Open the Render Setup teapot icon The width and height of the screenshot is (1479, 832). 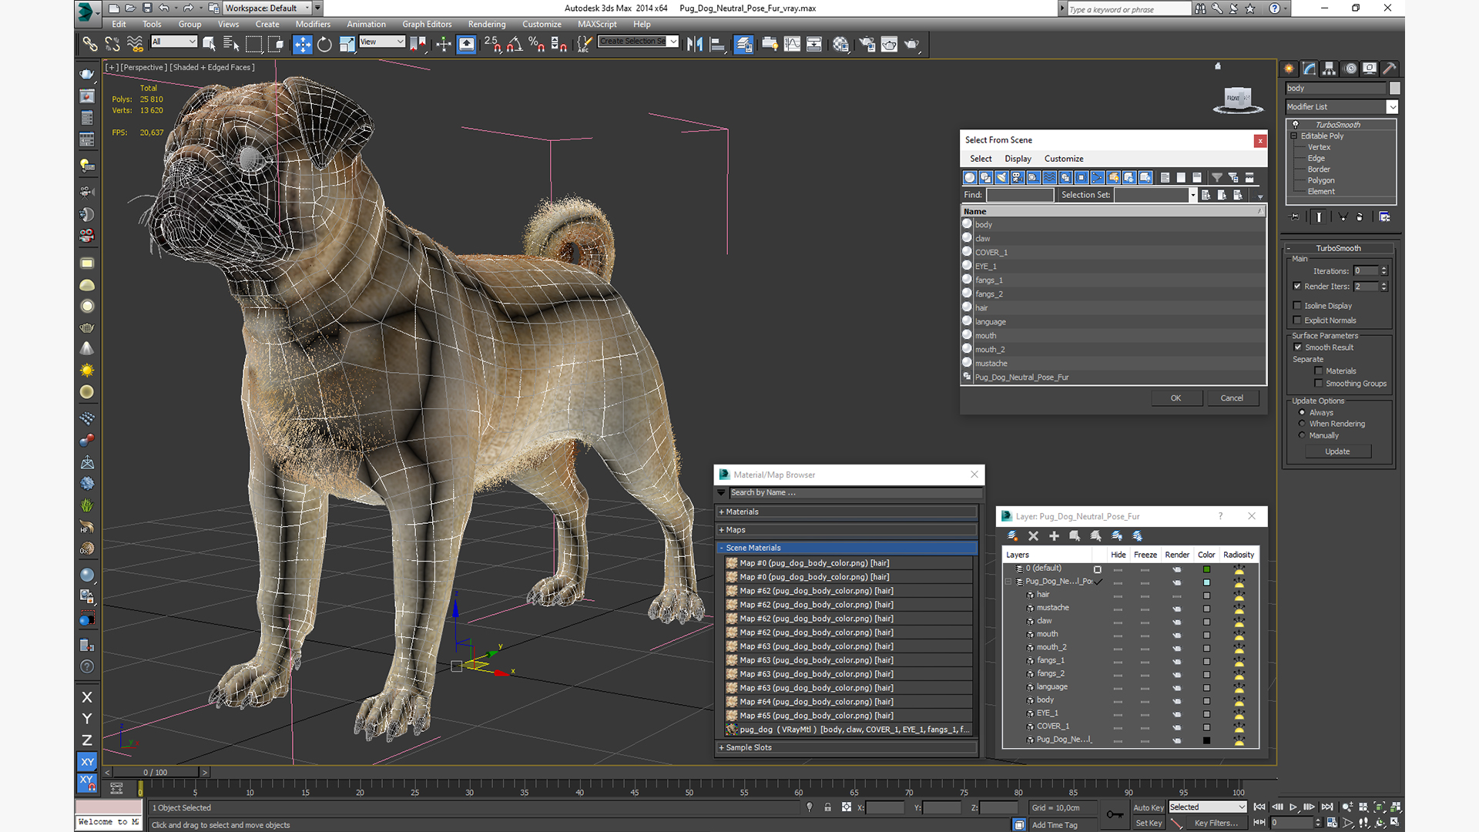(867, 44)
